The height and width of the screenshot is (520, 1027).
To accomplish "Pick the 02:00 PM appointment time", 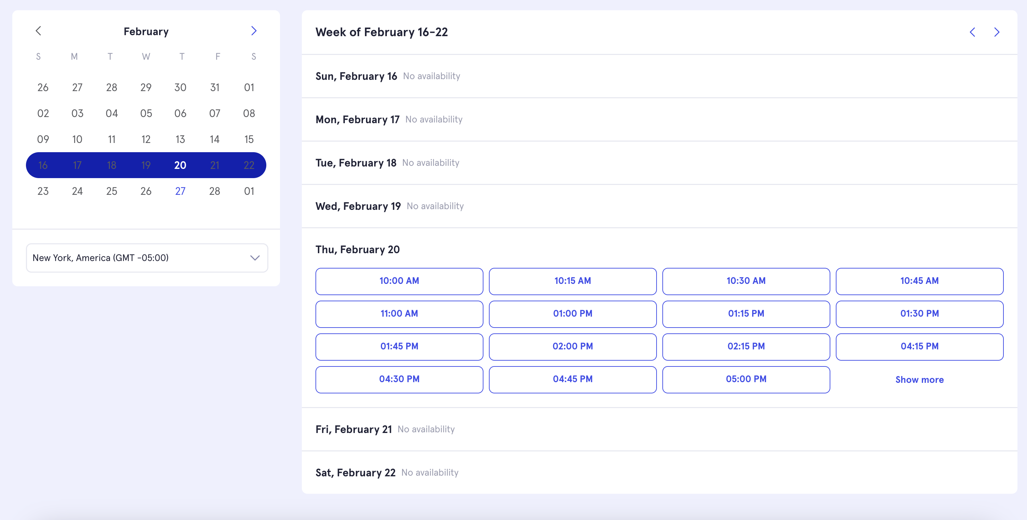I will point(573,346).
